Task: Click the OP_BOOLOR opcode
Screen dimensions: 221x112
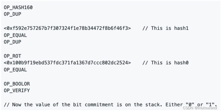Action: (17, 84)
